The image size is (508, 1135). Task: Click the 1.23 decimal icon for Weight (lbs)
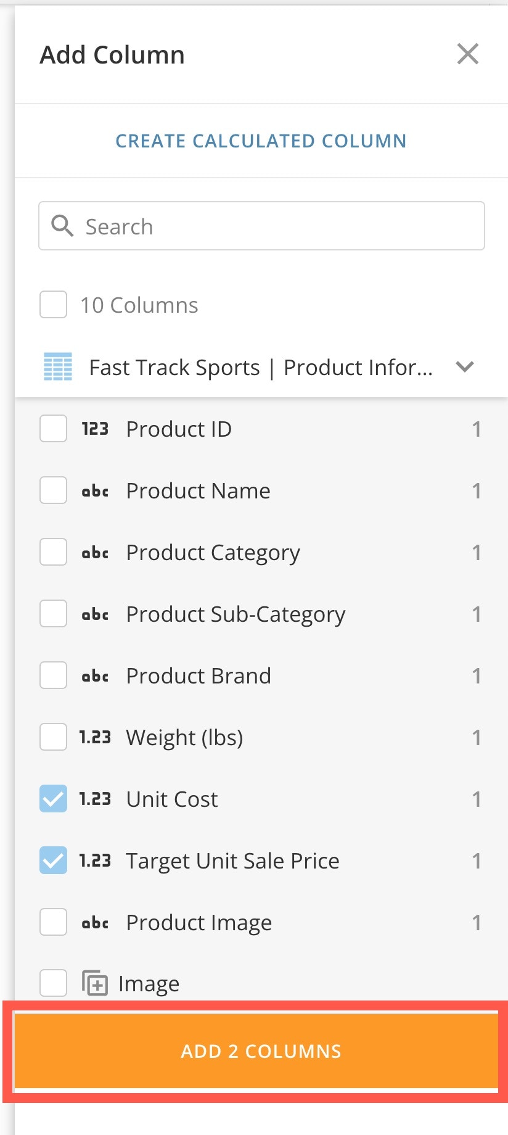pos(95,737)
